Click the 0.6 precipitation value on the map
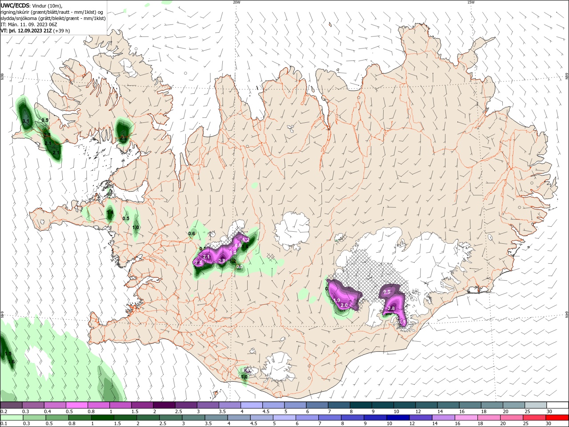The width and height of the screenshot is (569, 427). click(x=192, y=234)
